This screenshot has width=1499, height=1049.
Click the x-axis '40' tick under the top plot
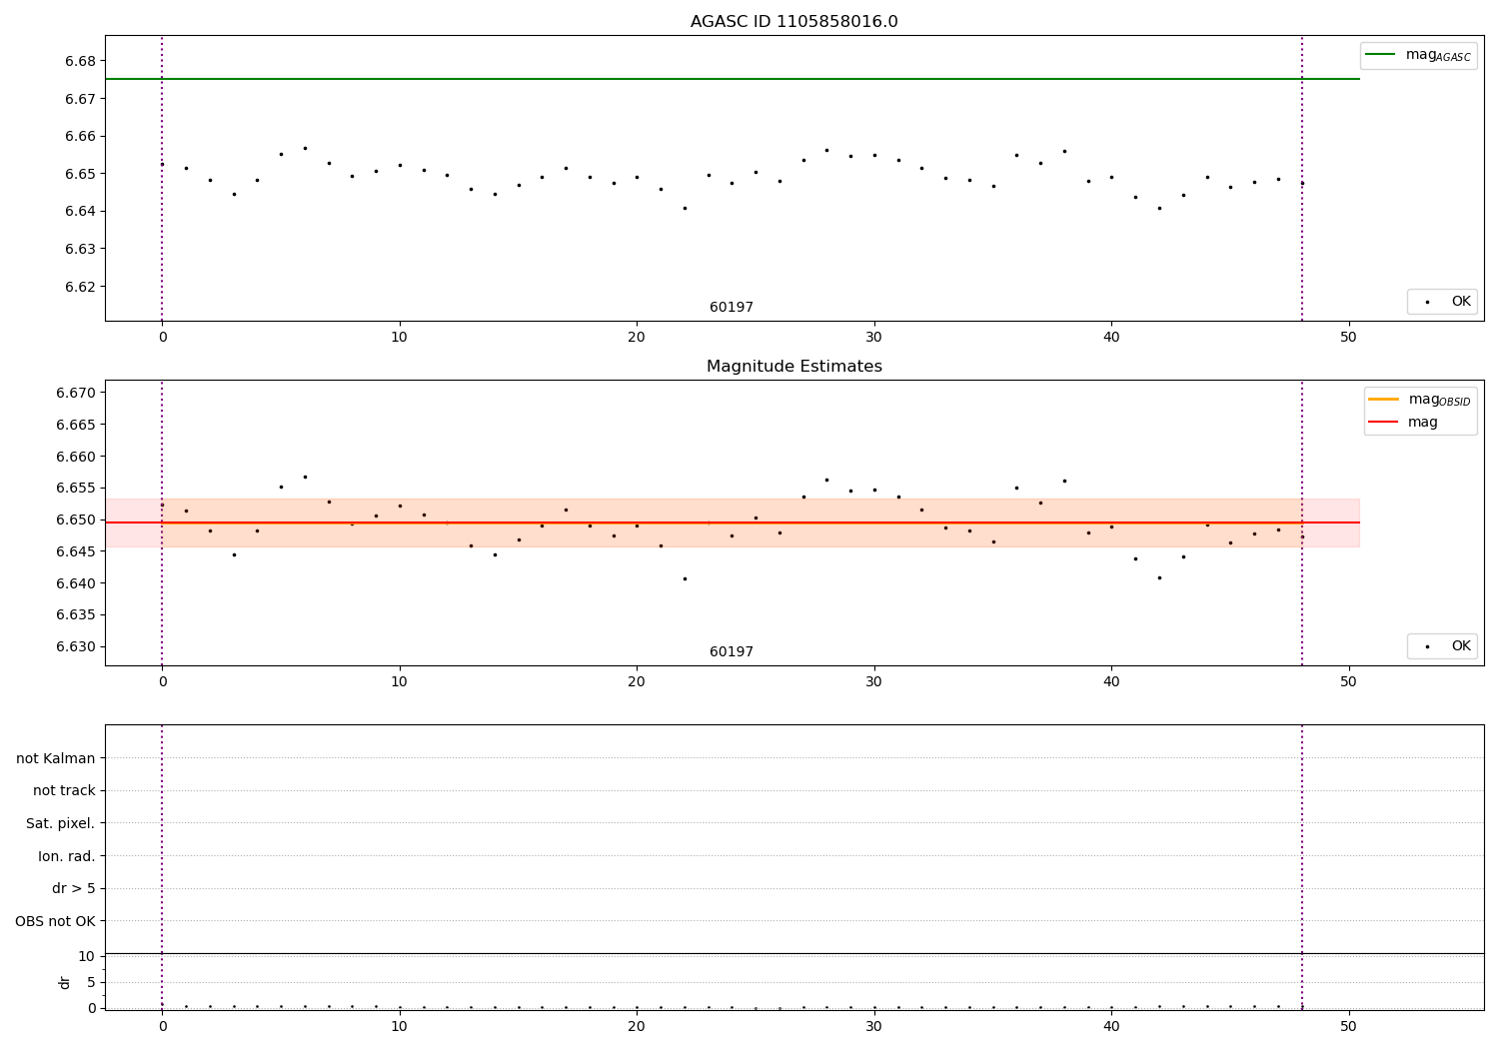1111,338
